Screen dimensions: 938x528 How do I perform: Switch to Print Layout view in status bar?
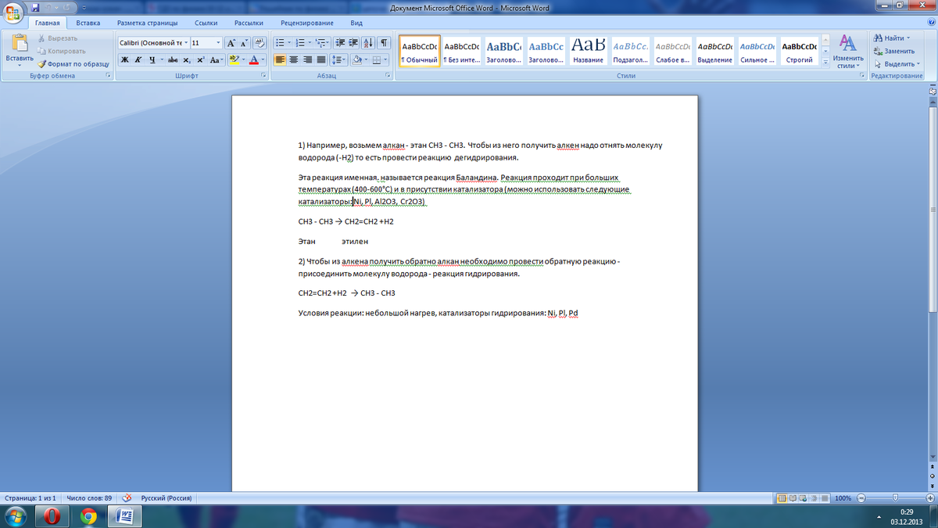point(783,498)
